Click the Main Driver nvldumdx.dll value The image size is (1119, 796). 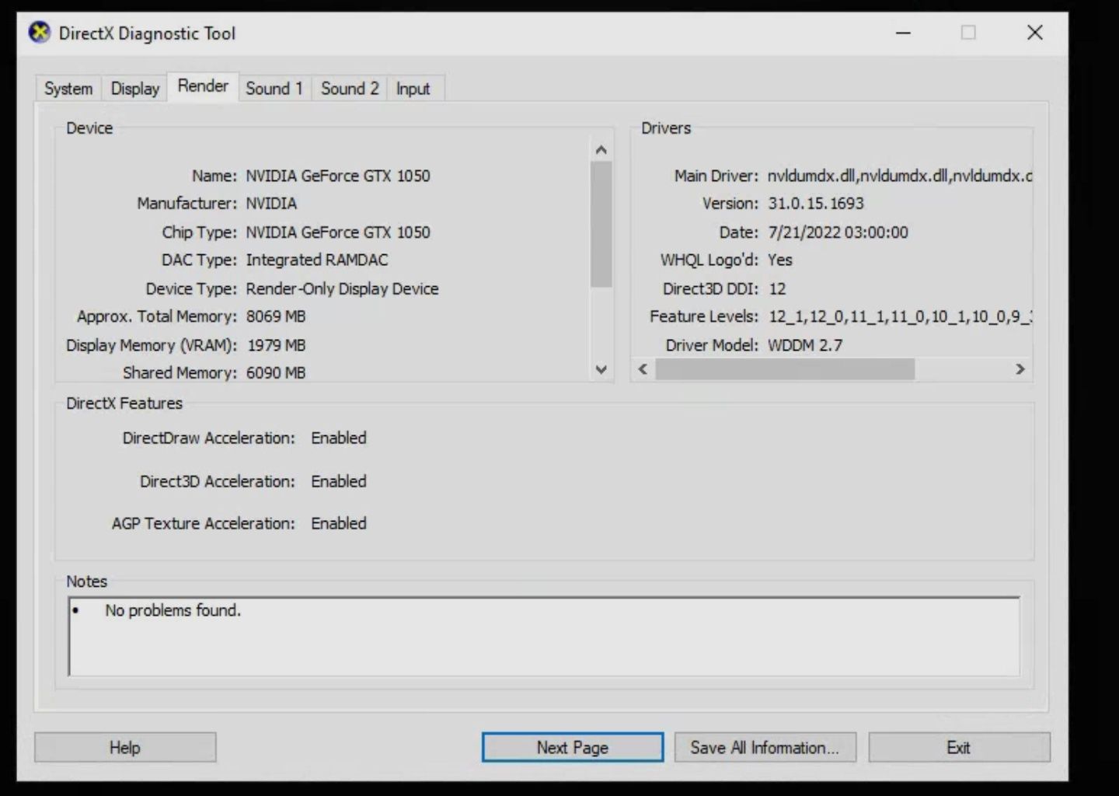[900, 176]
